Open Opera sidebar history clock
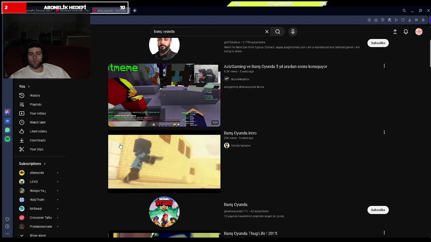 tap(7, 227)
